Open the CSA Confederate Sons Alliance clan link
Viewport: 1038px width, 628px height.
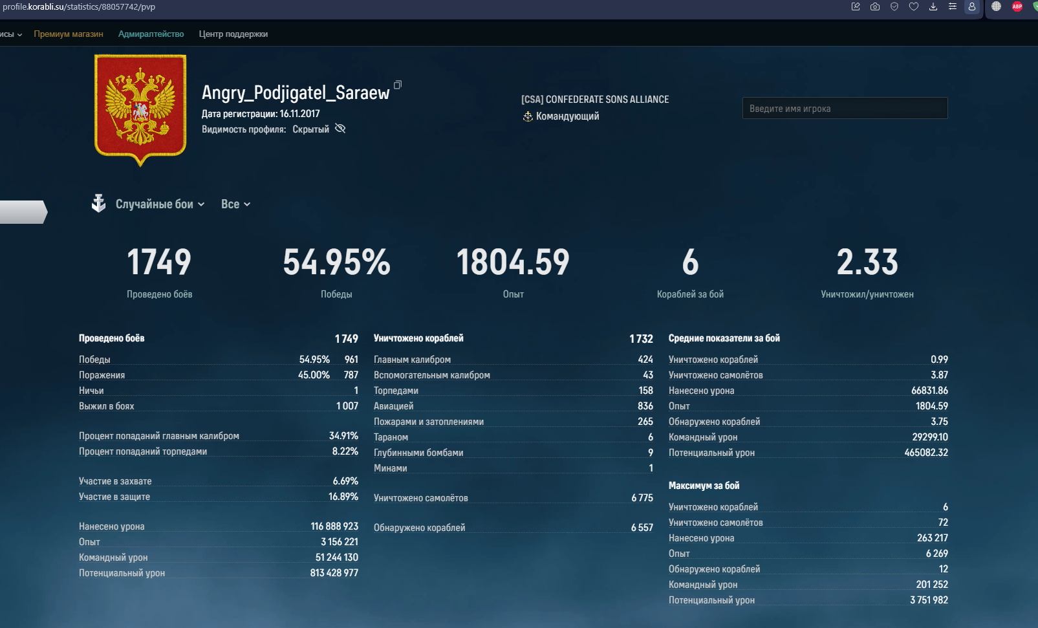595,100
